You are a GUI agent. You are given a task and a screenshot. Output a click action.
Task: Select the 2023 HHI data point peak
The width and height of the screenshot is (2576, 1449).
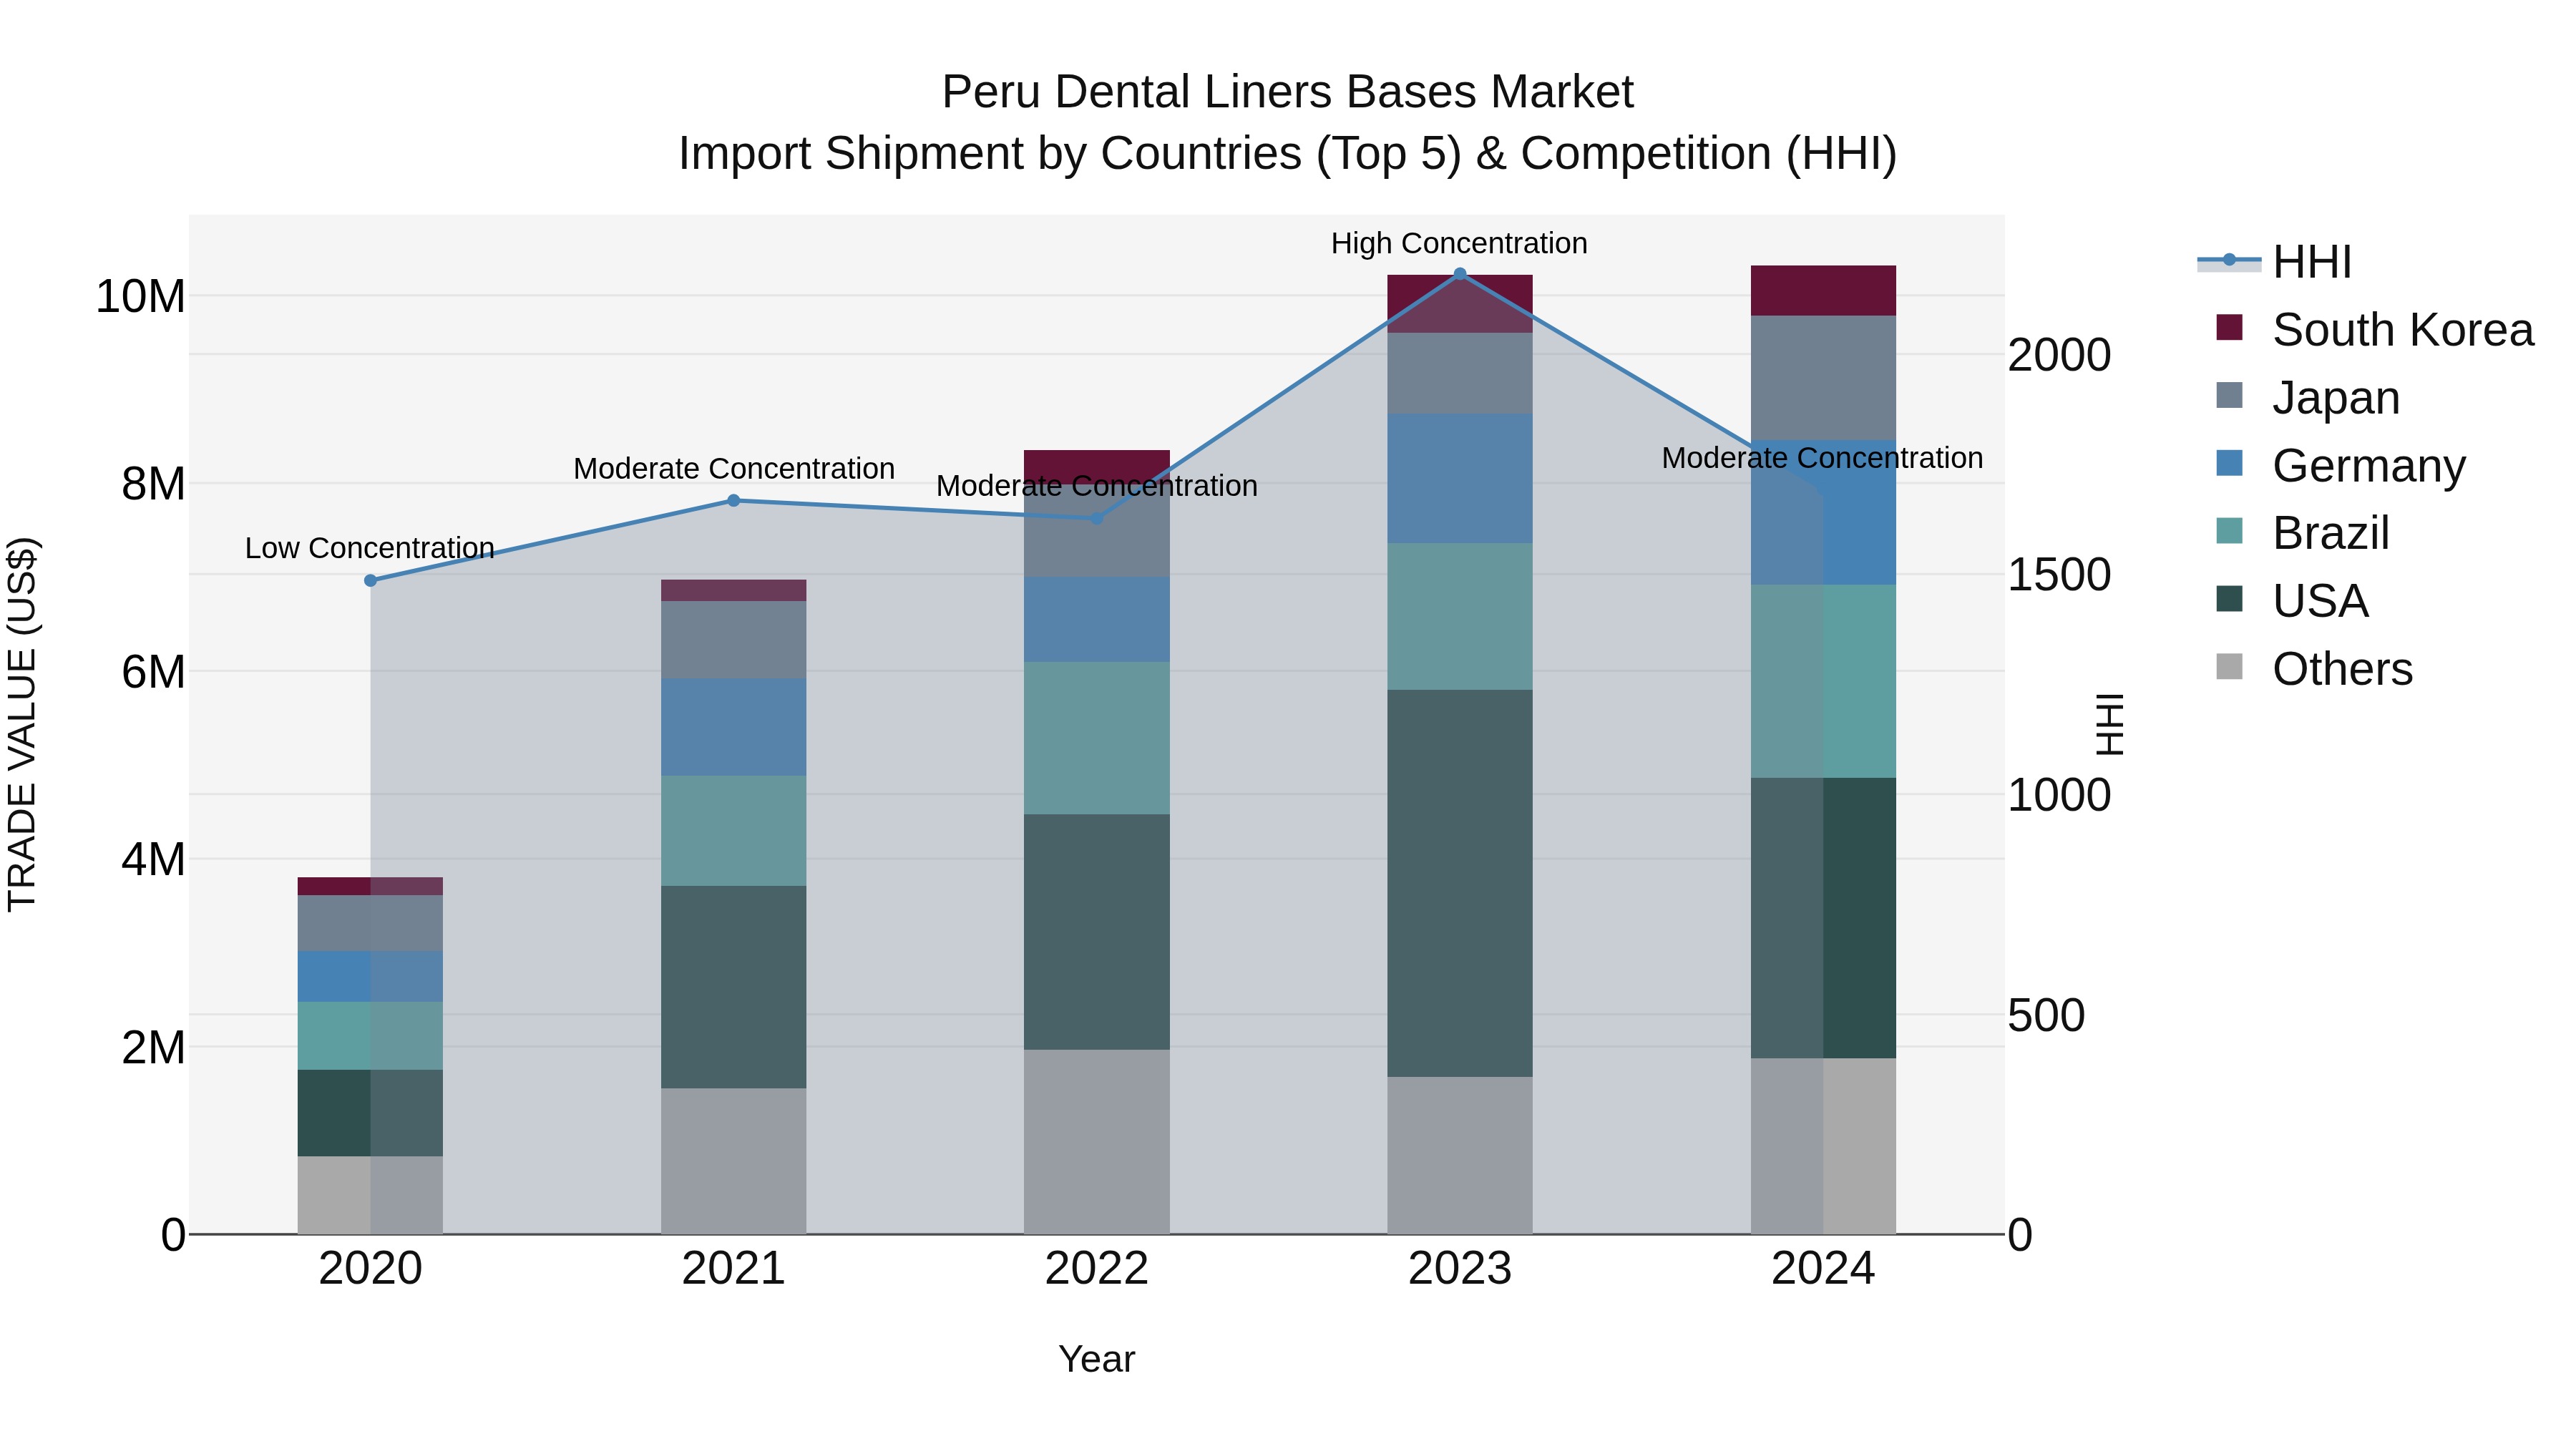click(x=1459, y=273)
